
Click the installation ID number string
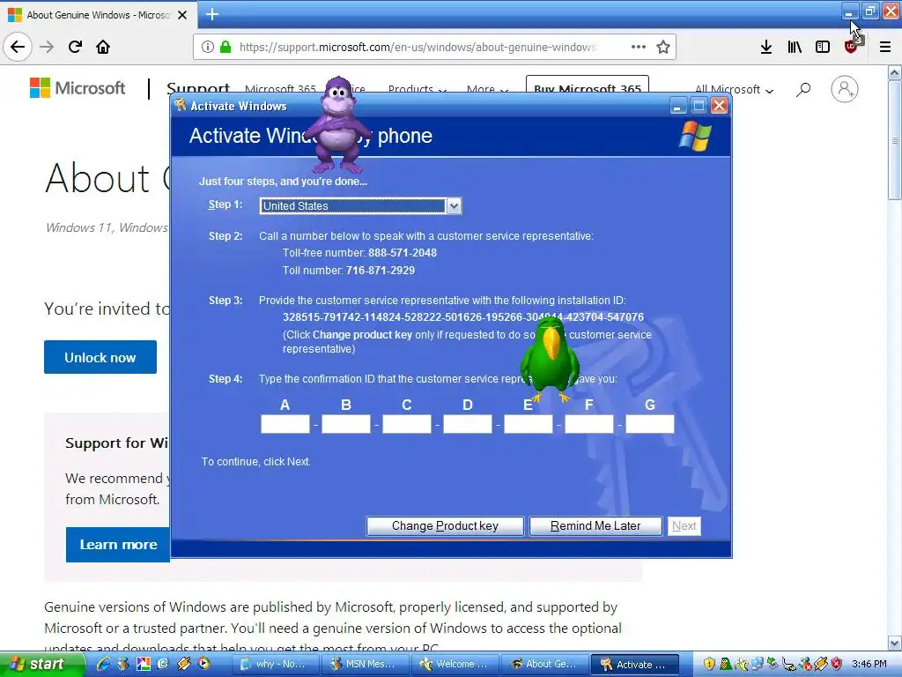click(x=463, y=317)
